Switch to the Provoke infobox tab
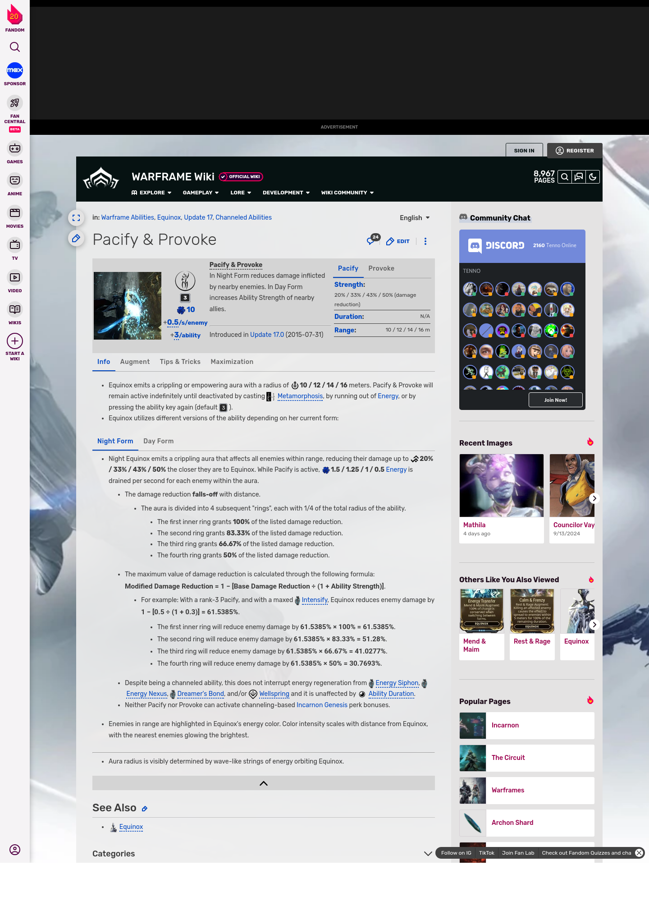The height and width of the screenshot is (902, 649). (381, 268)
